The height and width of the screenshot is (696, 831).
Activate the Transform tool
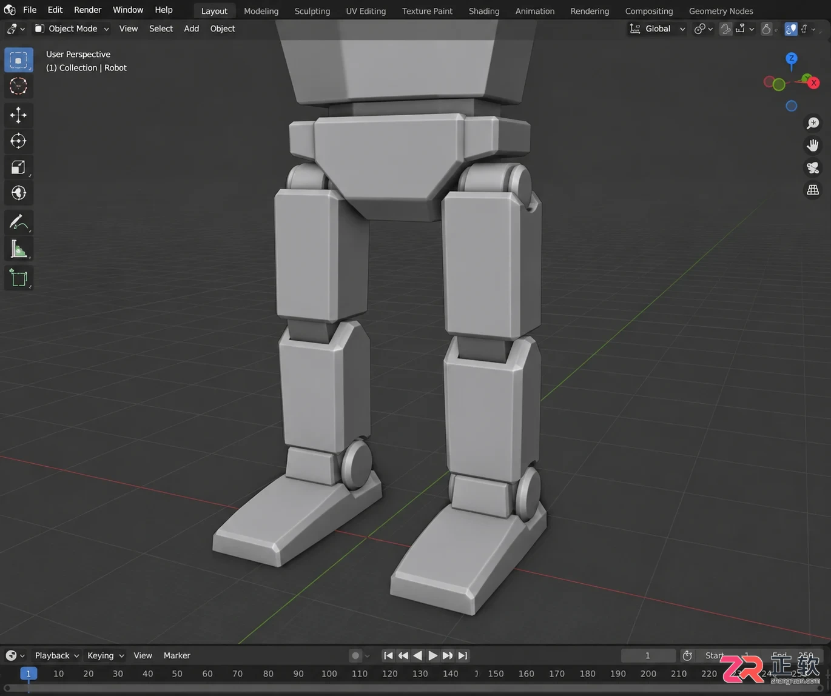(18, 193)
